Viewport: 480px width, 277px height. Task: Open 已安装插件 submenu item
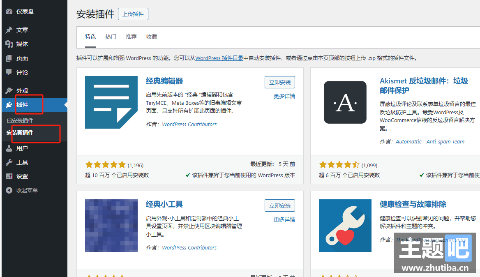tap(20, 120)
